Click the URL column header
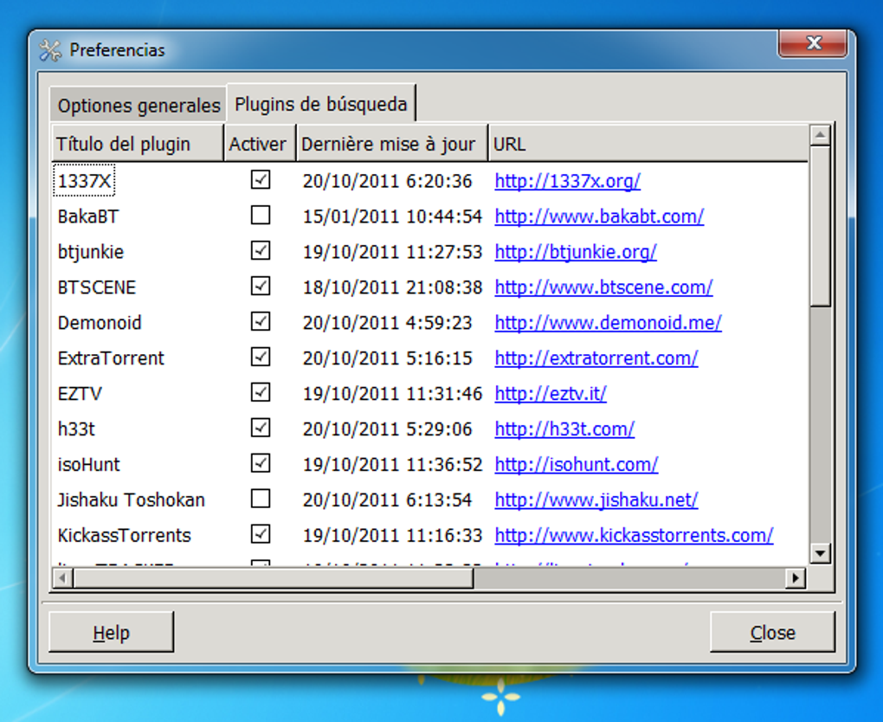Viewport: 883px width, 722px height. 648,145
